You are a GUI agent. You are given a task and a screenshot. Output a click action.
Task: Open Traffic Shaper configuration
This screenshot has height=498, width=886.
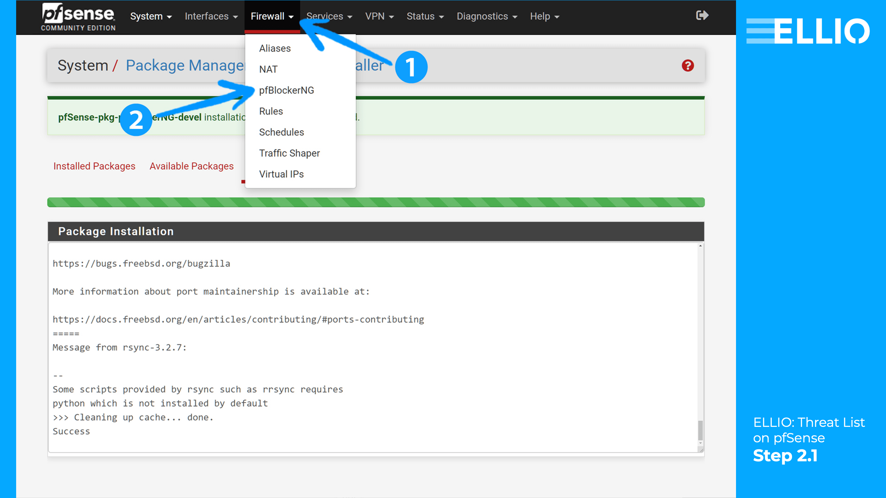tap(289, 153)
